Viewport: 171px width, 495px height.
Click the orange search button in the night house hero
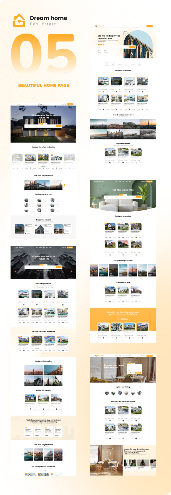(x=58, y=126)
